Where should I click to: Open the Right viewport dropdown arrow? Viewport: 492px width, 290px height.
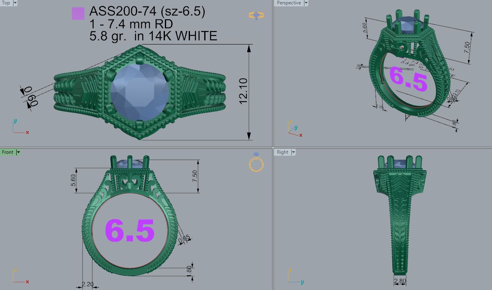click(293, 152)
